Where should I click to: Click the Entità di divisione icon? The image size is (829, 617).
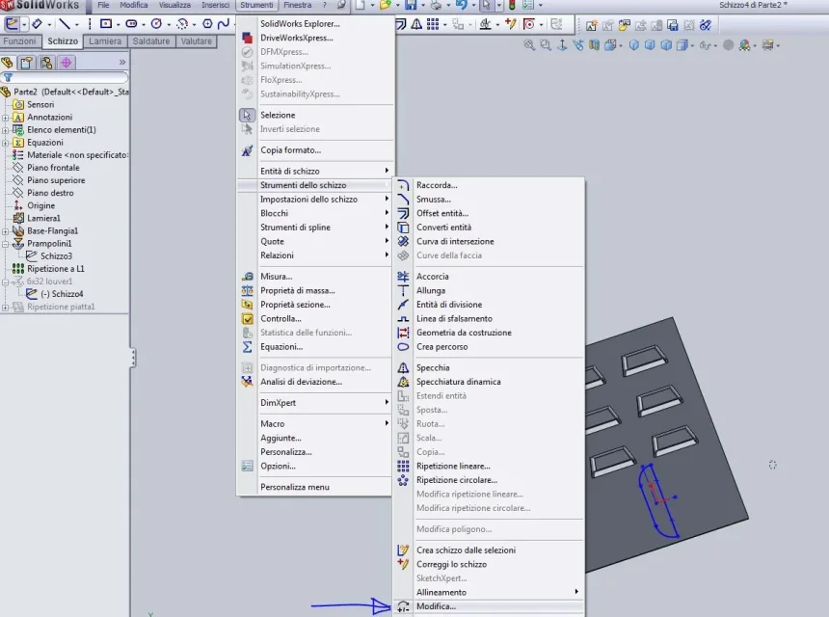click(403, 305)
